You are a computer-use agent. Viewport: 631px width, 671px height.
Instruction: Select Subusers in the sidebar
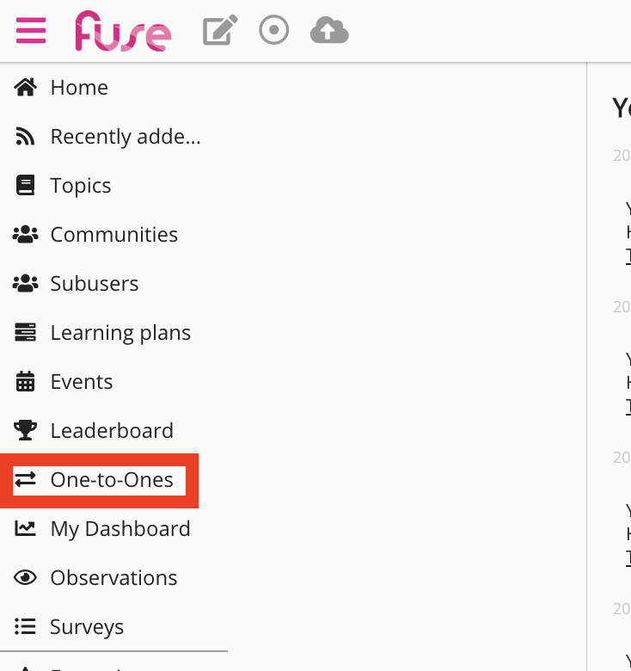95,283
